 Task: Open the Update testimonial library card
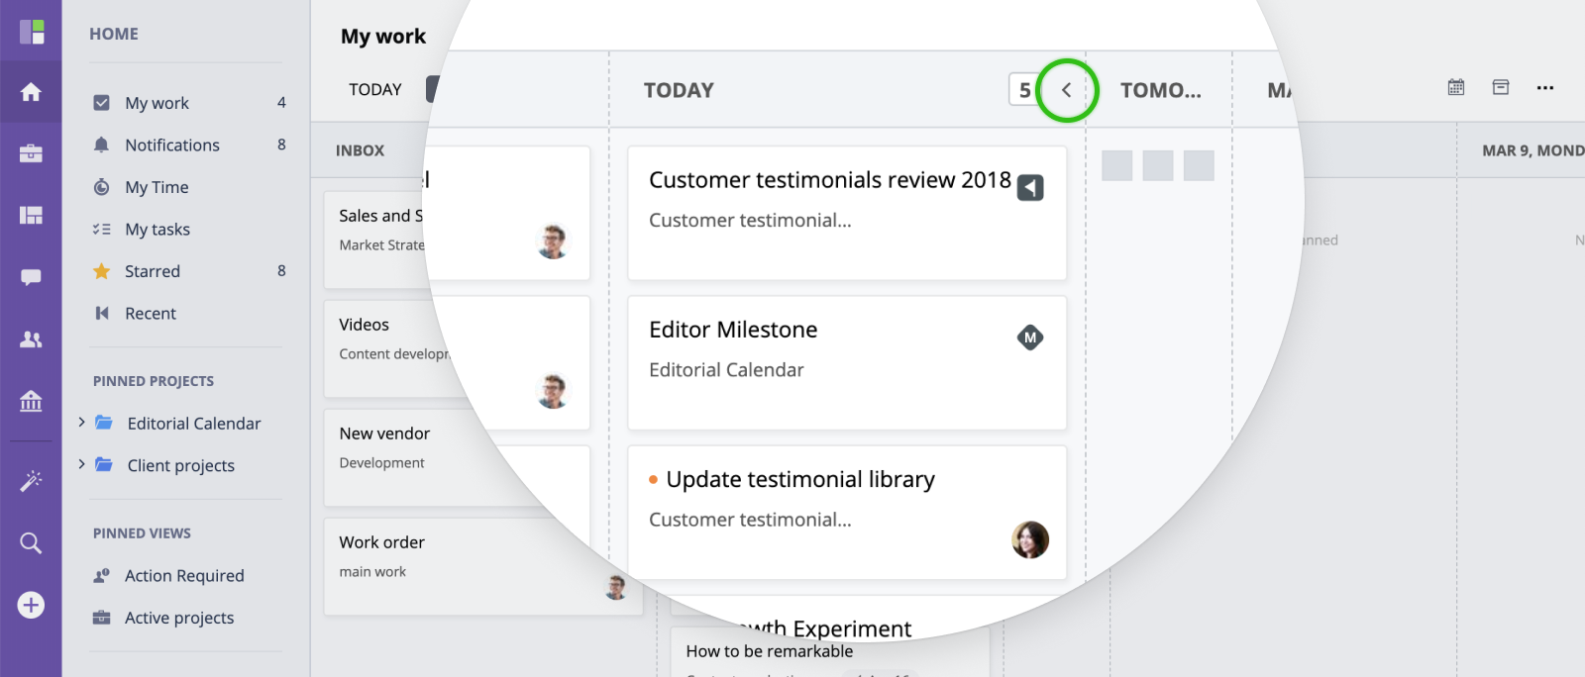847,512
